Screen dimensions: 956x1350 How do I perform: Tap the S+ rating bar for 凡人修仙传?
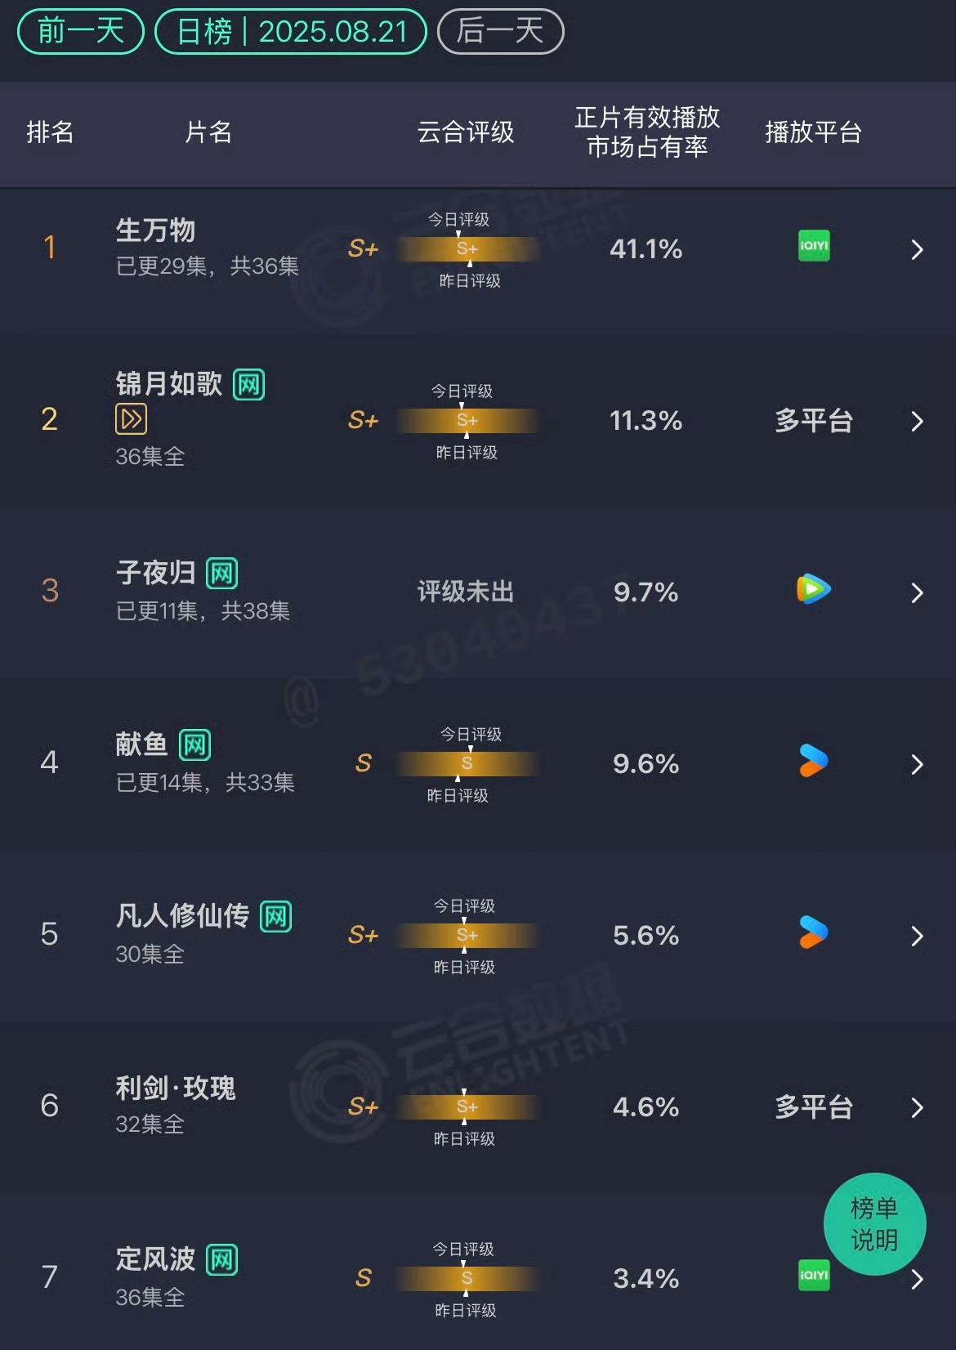point(467,935)
